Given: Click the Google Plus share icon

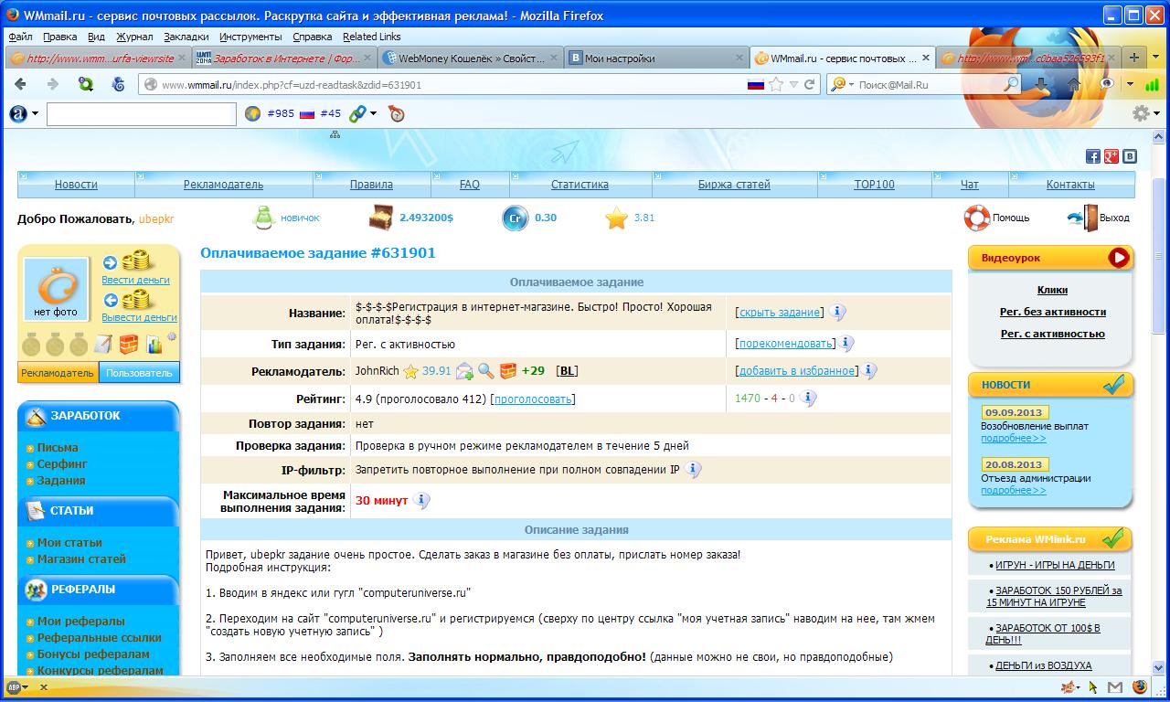Looking at the screenshot, I should 1111,156.
